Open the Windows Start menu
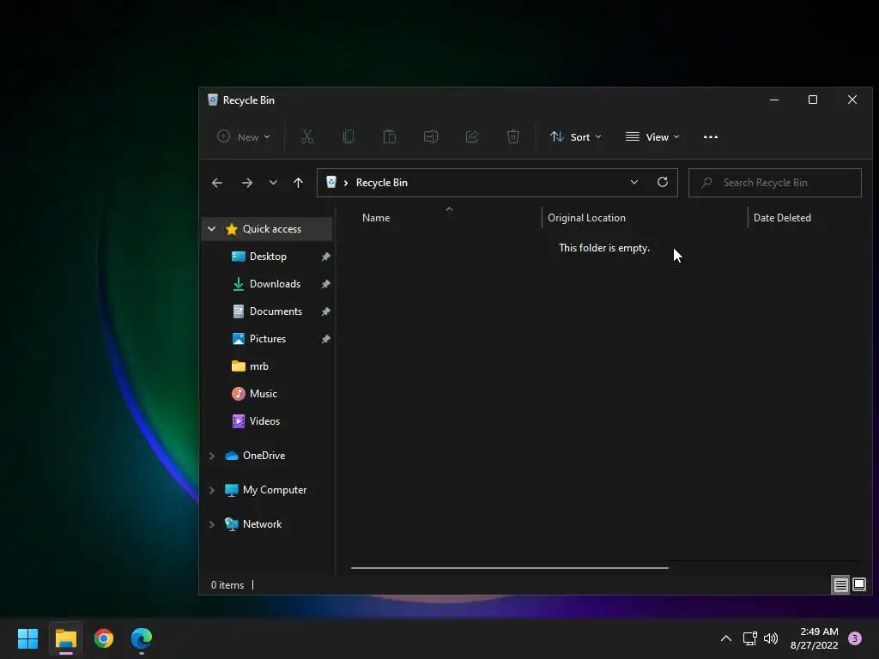Viewport: 879px width, 659px height. click(x=27, y=638)
